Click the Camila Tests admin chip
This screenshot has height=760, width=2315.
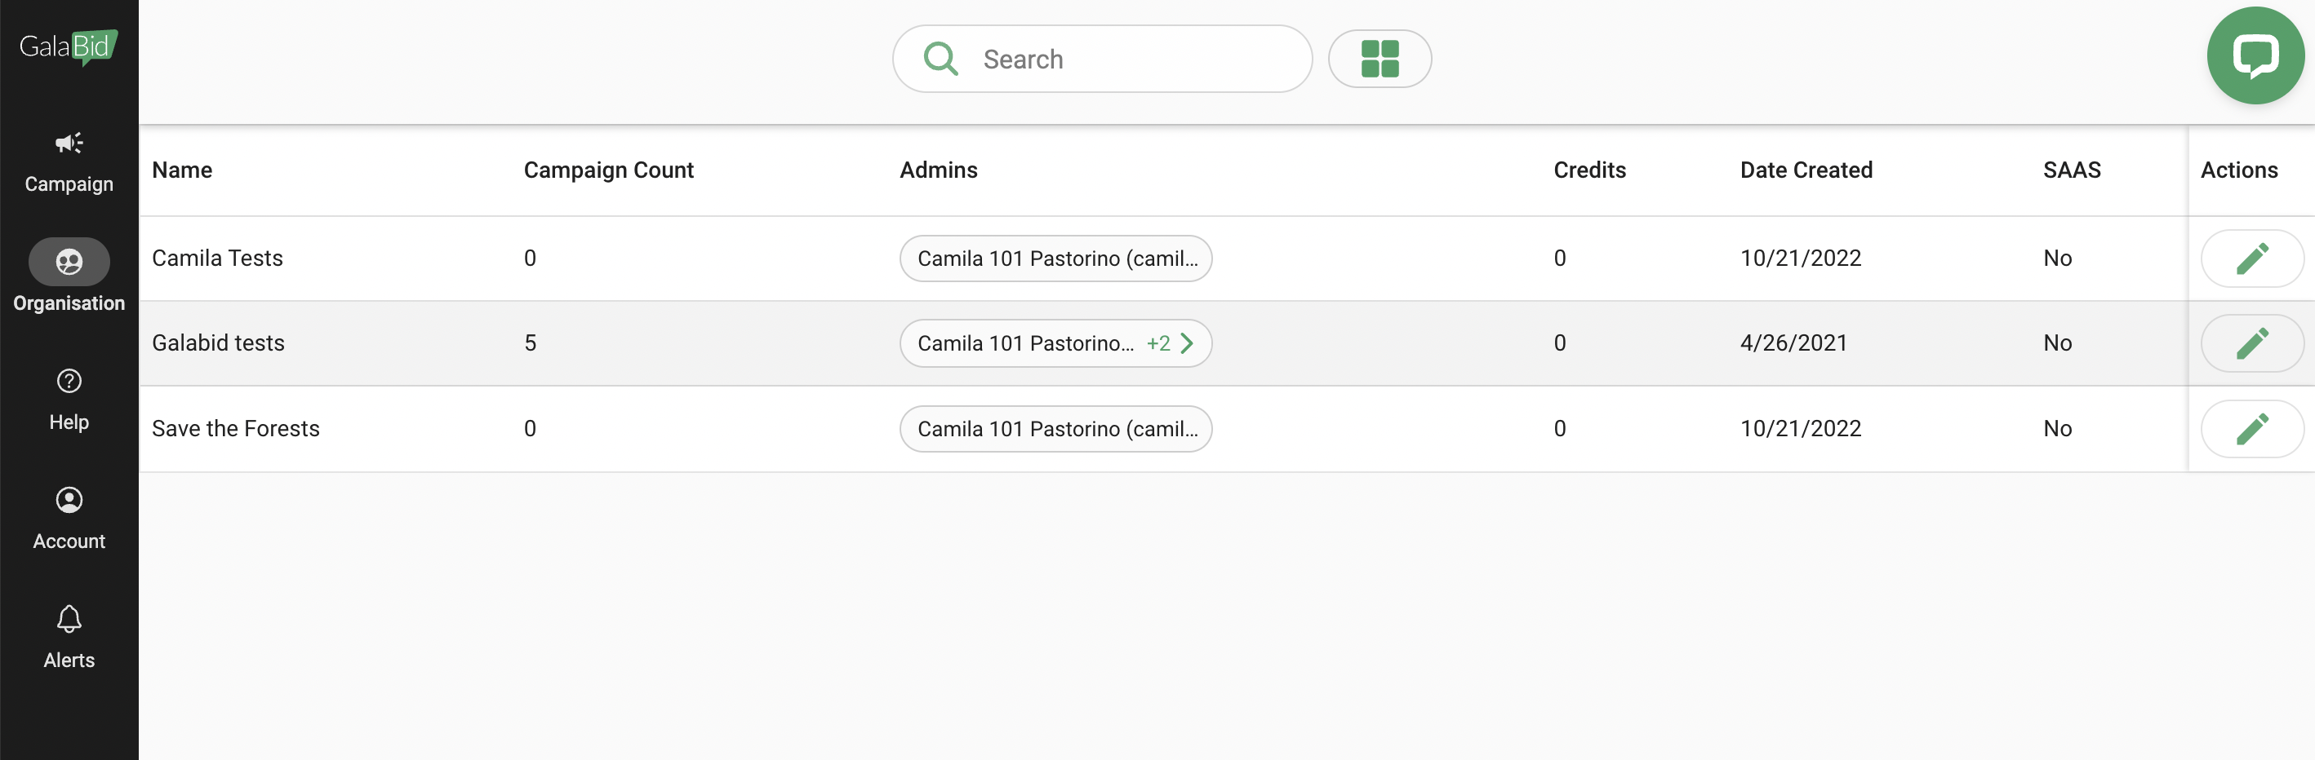[1055, 258]
